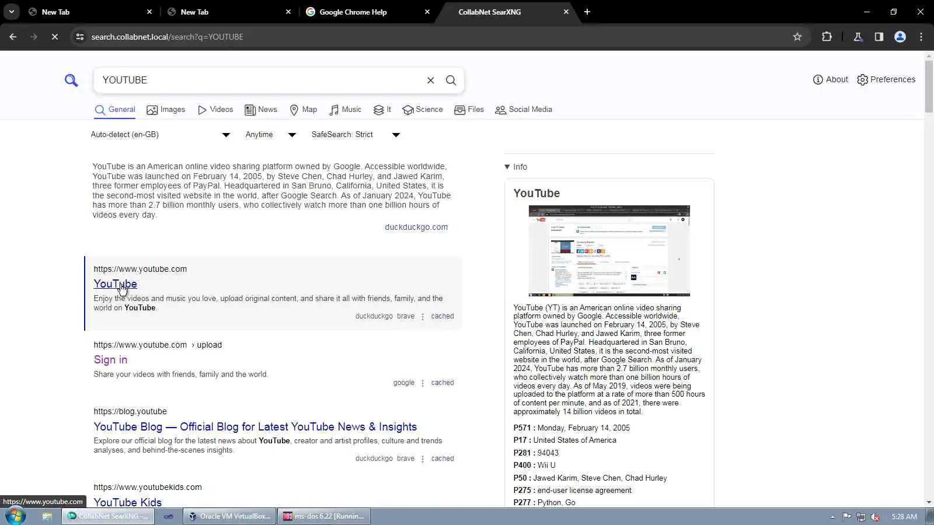
Task: Open SearXNG Preferences
Action: coord(886,79)
